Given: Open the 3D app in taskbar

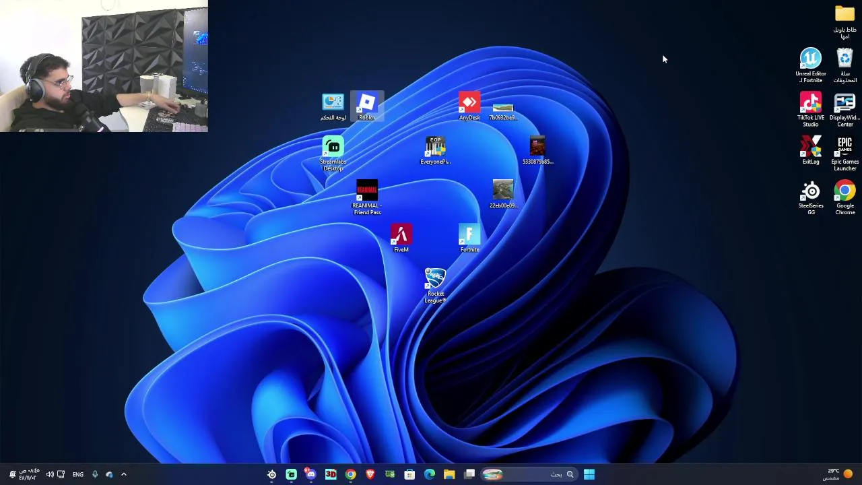Looking at the screenshot, I should 331,474.
